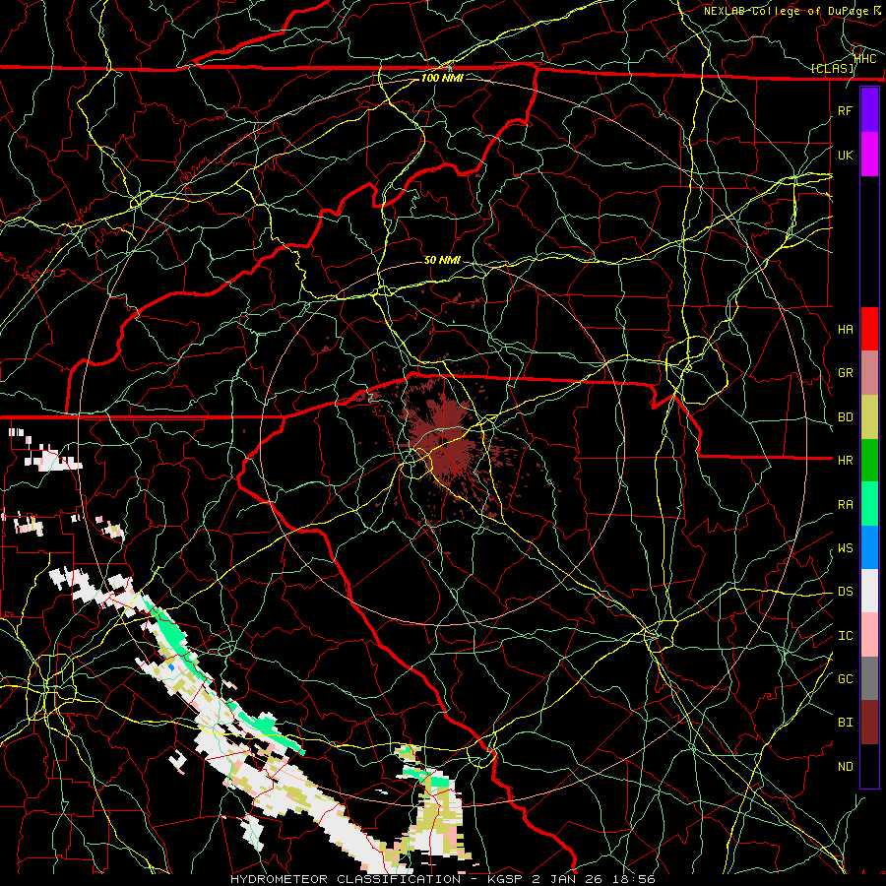Click the ND black legend swatch
886x886 pixels.
click(x=869, y=766)
